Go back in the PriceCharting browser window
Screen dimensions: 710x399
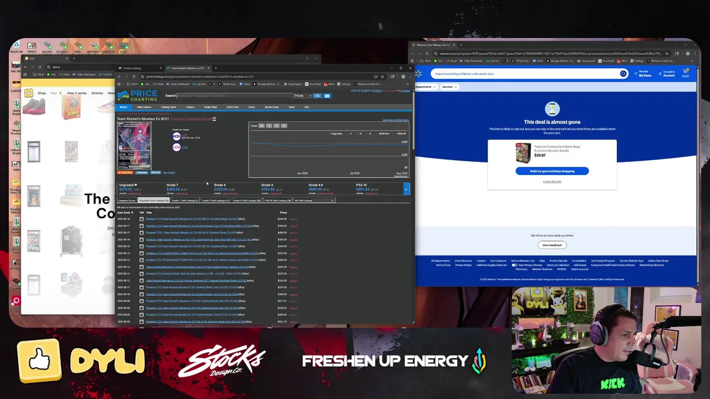click(x=119, y=76)
